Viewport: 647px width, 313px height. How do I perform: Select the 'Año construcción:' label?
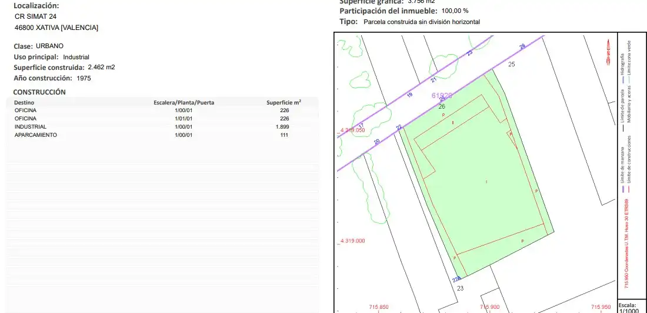click(43, 78)
